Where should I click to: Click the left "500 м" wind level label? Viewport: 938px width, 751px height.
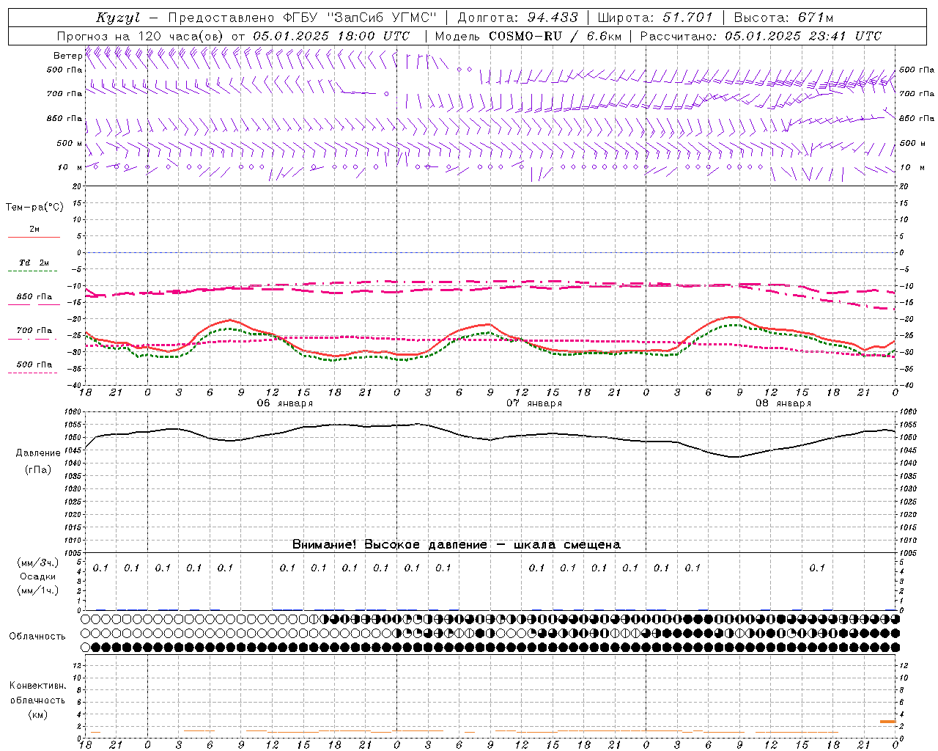70,143
